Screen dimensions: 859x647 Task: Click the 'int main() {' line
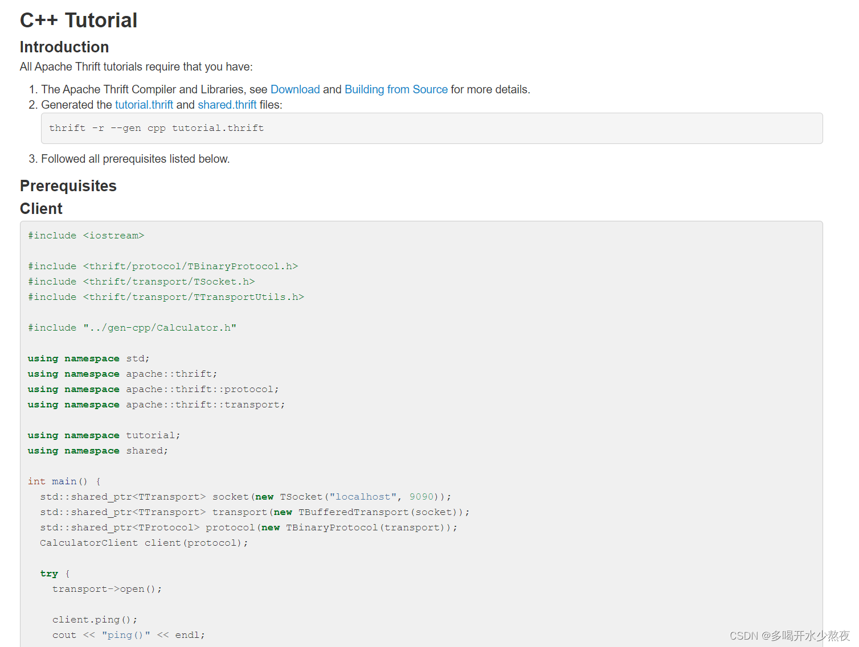coord(64,481)
